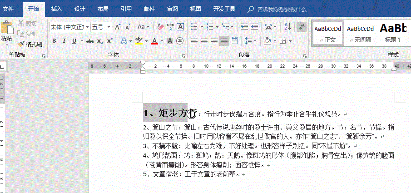Open the font size dropdown 五号
The image size is (411, 193).
click(109, 27)
